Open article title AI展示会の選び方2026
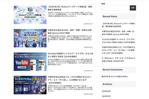Image resolution: width=149 pixels, height=99 pixels. coord(70,31)
